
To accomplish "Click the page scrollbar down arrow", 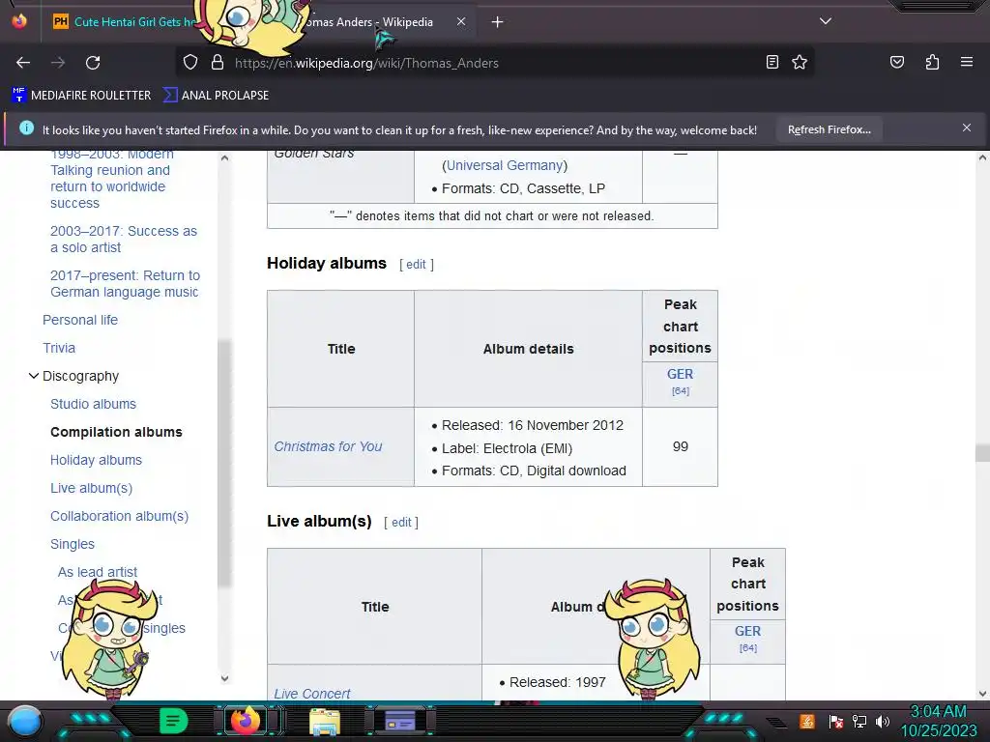I will [982, 694].
